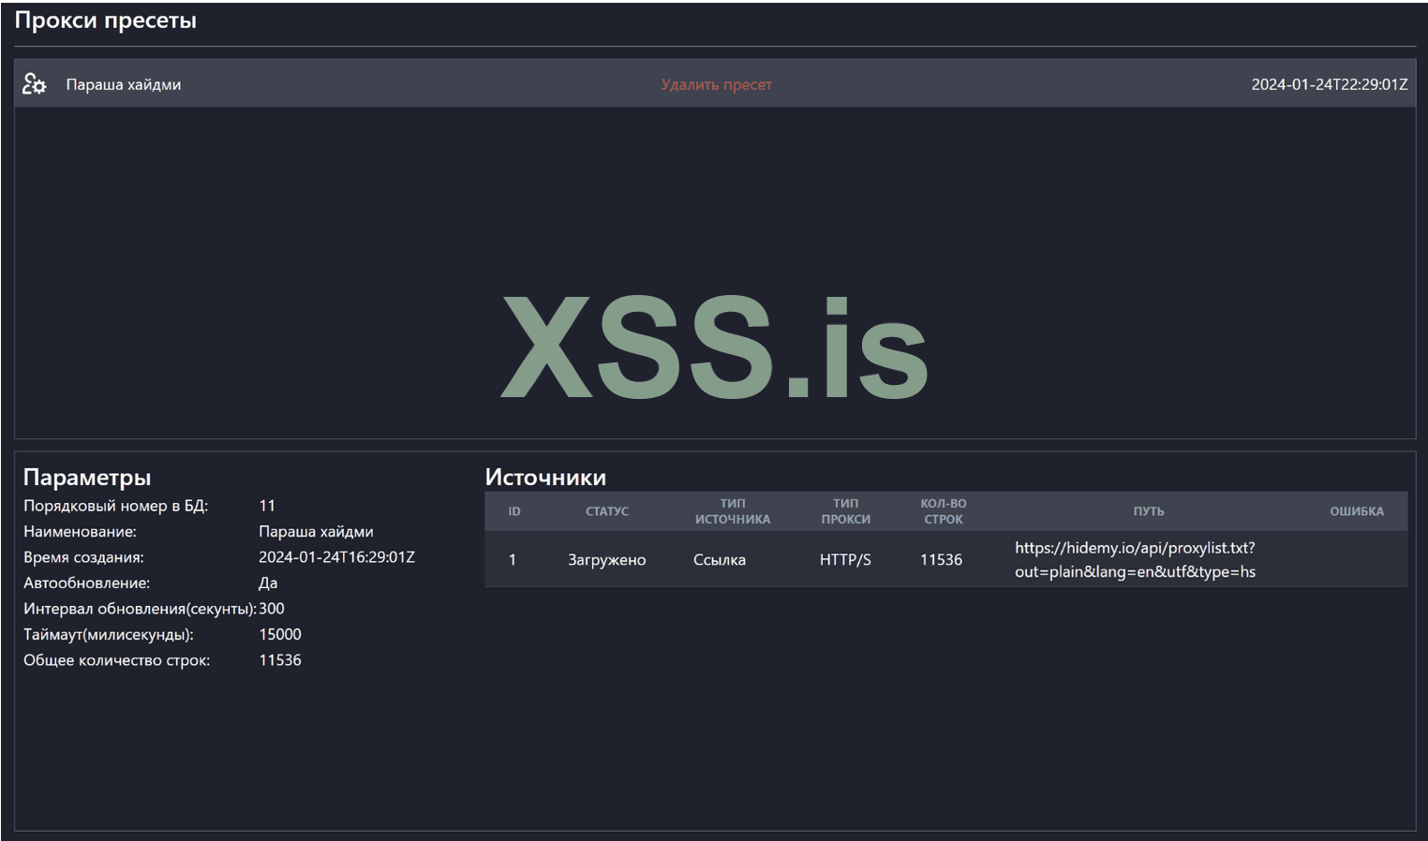
Task: Click the Общее количество строк label
Action: [117, 660]
